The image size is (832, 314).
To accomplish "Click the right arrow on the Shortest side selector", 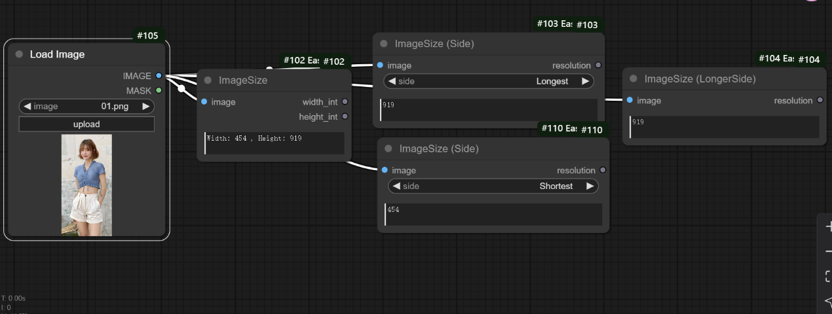I will tap(590, 186).
